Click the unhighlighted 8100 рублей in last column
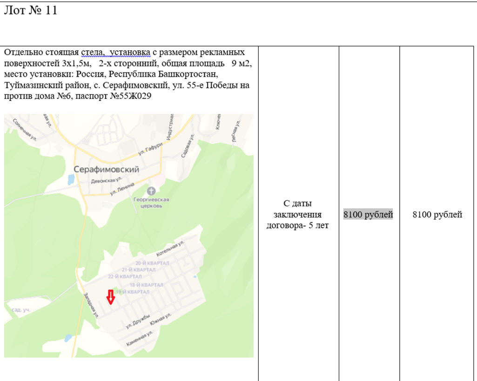This screenshot has height=381, width=477. 437,215
